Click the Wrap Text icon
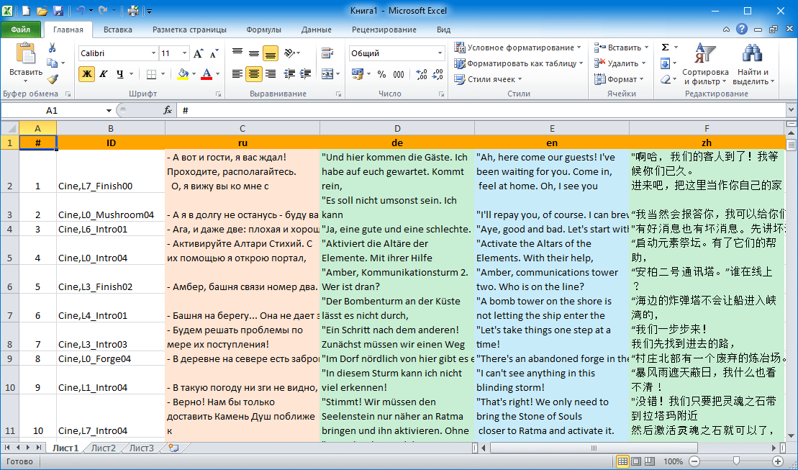Screen dimensions: 798x470 click(x=327, y=53)
